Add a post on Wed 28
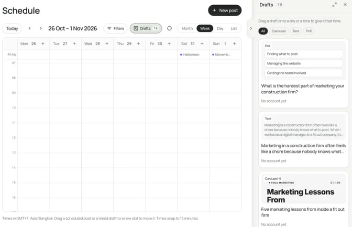 coord(107,44)
